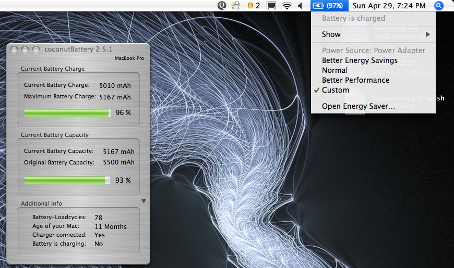The width and height of the screenshot is (454, 268).
Task: Open Energy Saver preferences
Action: [x=359, y=106]
